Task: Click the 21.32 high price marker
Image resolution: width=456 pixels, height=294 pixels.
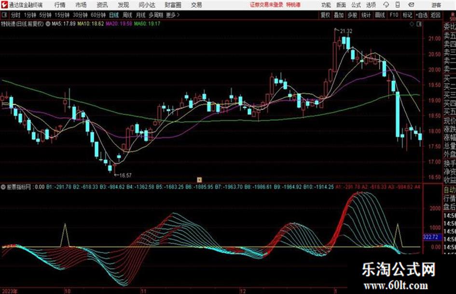Action: click(346, 31)
